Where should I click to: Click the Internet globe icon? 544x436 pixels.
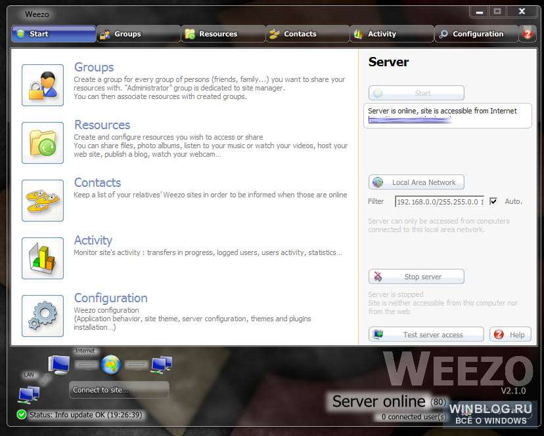tap(110, 365)
